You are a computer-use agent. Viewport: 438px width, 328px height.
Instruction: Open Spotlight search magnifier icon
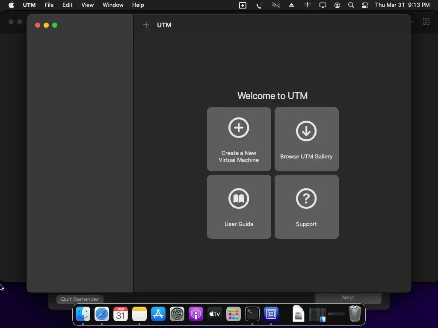[351, 5]
